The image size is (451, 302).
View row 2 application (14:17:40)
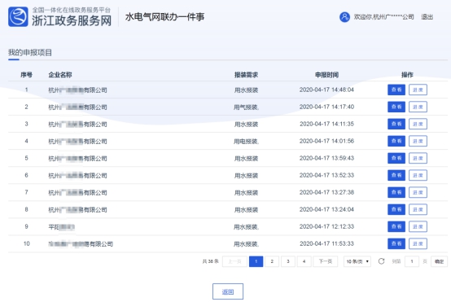click(396, 107)
